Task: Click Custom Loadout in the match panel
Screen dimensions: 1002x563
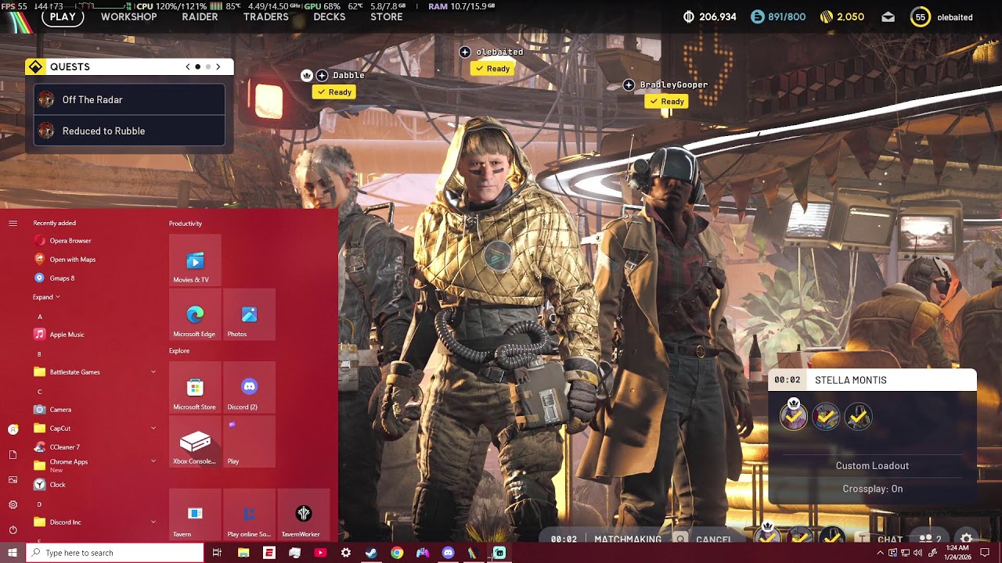Action: (x=872, y=466)
